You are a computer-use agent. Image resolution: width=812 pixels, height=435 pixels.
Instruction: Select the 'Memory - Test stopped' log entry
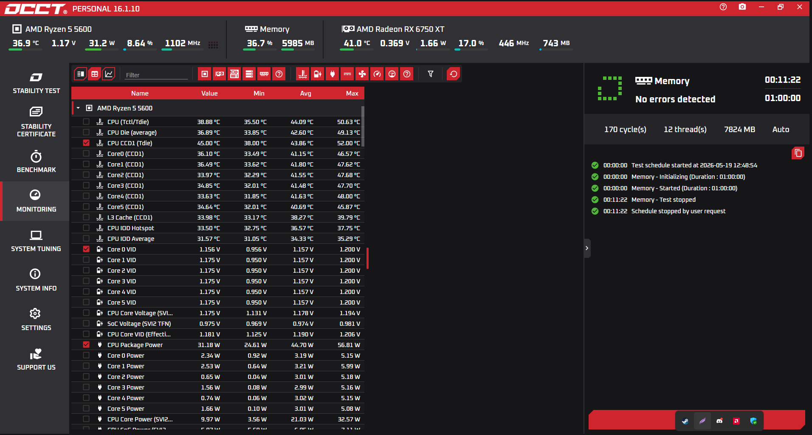tap(663, 200)
